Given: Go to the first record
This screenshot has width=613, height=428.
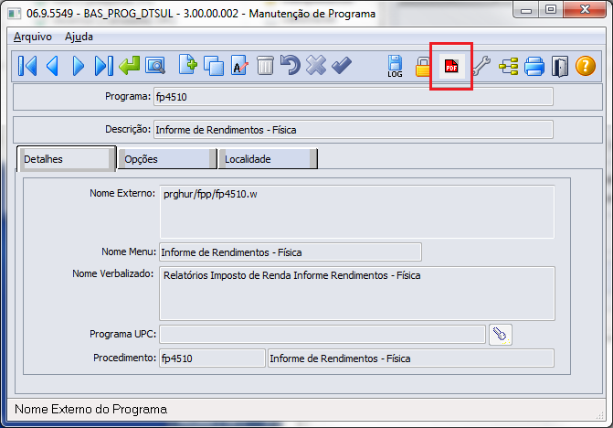Looking at the screenshot, I should click(27, 66).
